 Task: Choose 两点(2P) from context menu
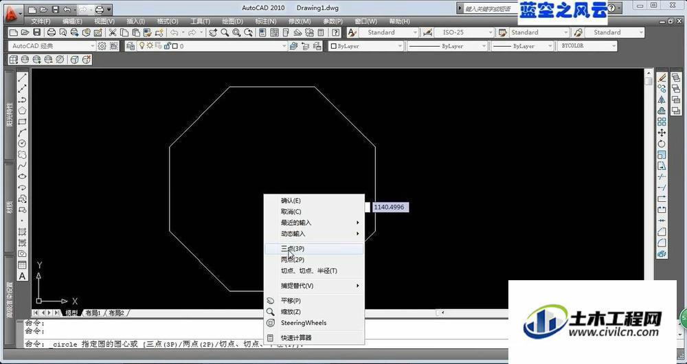[315, 260]
